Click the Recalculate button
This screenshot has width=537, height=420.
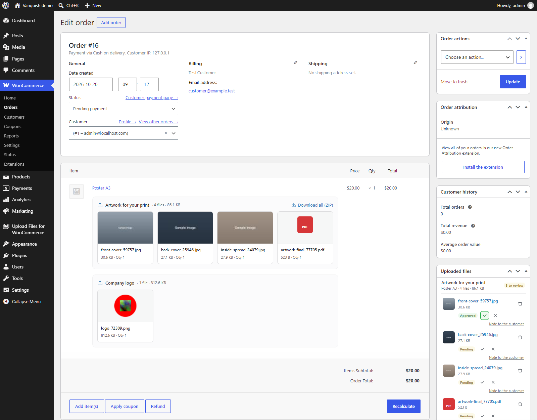tap(404, 406)
